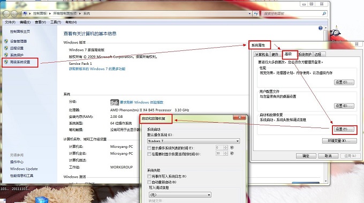Click the refresh button beside address bar
Screen dimensions: 364x203
(256, 14)
